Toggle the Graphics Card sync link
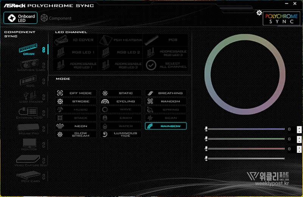The width and height of the screenshot is (303, 197). tap(44, 65)
